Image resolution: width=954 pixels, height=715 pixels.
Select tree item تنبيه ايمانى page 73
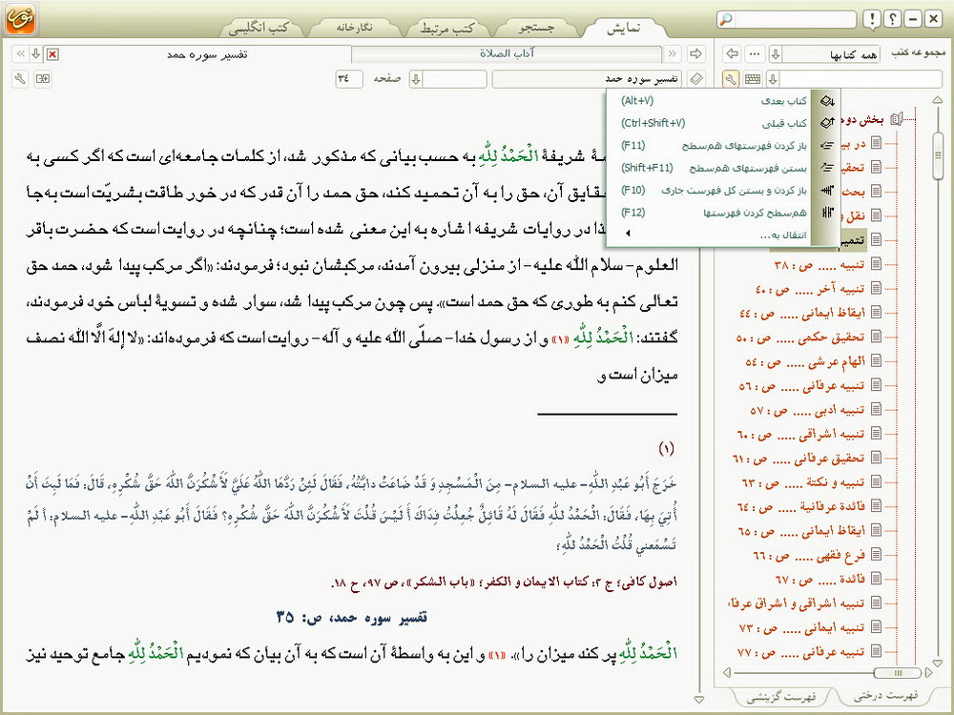click(801, 627)
